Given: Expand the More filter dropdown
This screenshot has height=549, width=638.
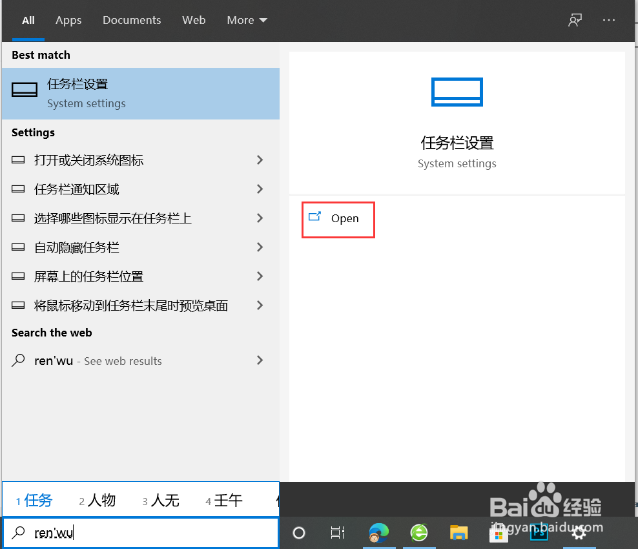Looking at the screenshot, I should tap(246, 20).
